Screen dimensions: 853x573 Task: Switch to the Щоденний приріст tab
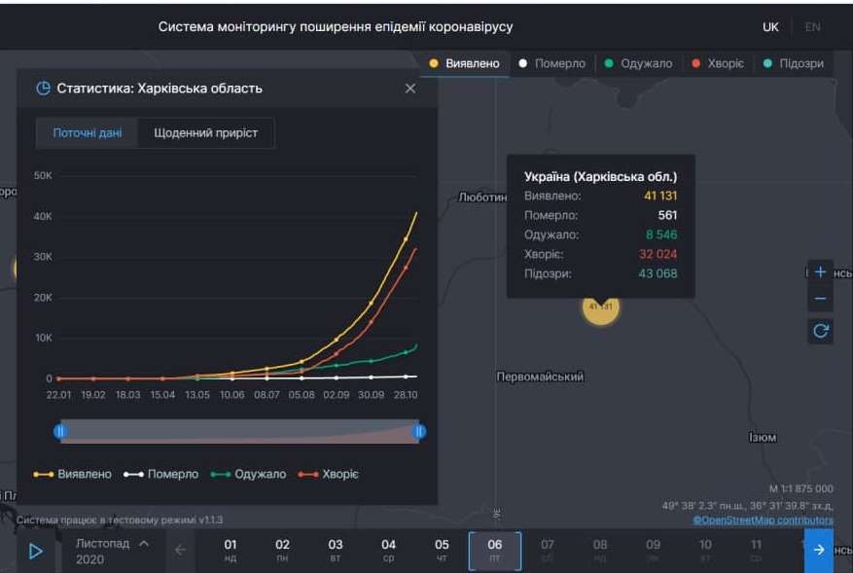tap(206, 132)
